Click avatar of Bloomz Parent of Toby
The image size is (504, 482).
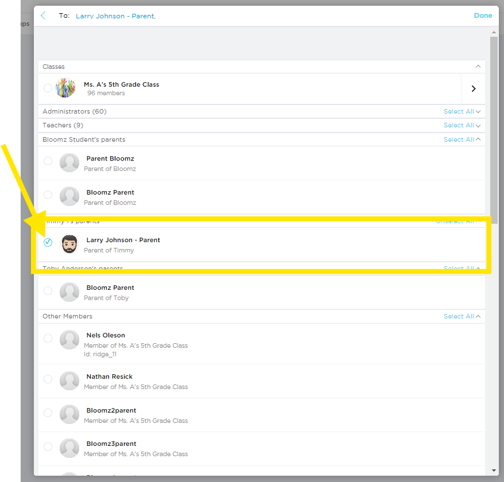(x=69, y=292)
